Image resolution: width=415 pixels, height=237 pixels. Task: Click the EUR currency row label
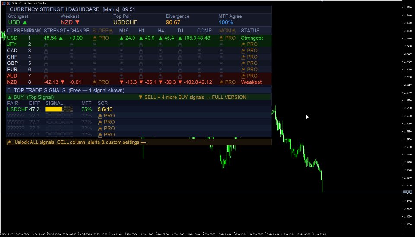[x=12, y=70]
